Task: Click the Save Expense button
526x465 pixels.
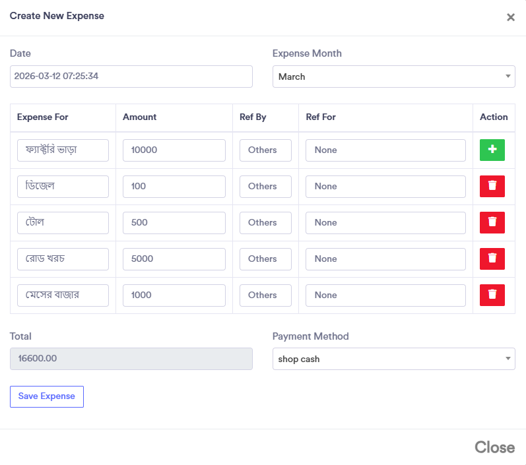Action: click(x=47, y=396)
